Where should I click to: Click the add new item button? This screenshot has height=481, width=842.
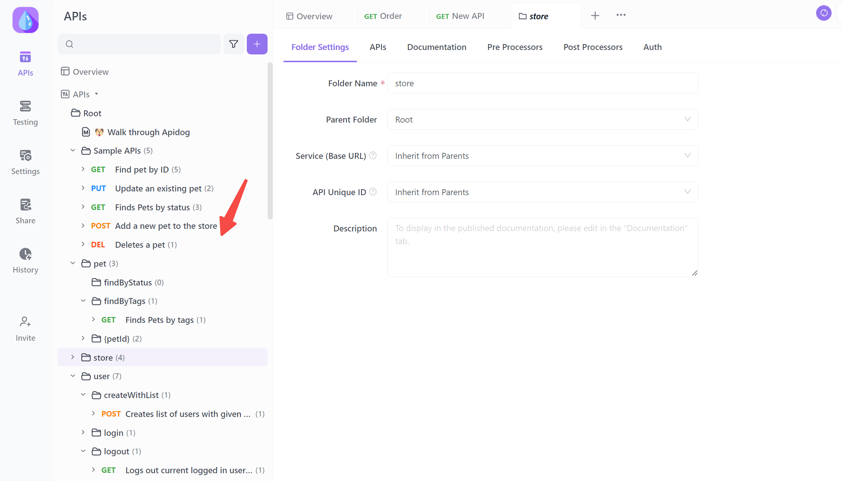point(257,44)
